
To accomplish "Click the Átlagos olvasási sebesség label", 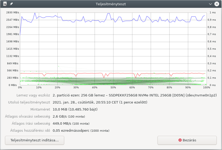I will [28, 116].
